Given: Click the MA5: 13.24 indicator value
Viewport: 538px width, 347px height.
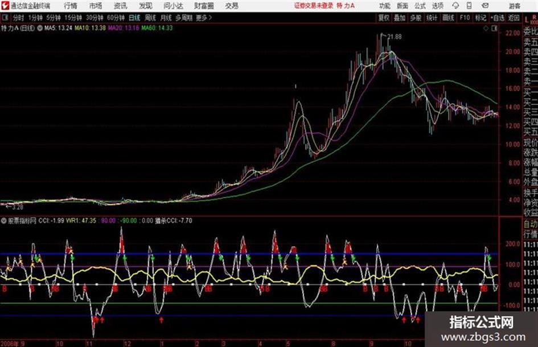Looking at the screenshot, I should coord(58,28).
